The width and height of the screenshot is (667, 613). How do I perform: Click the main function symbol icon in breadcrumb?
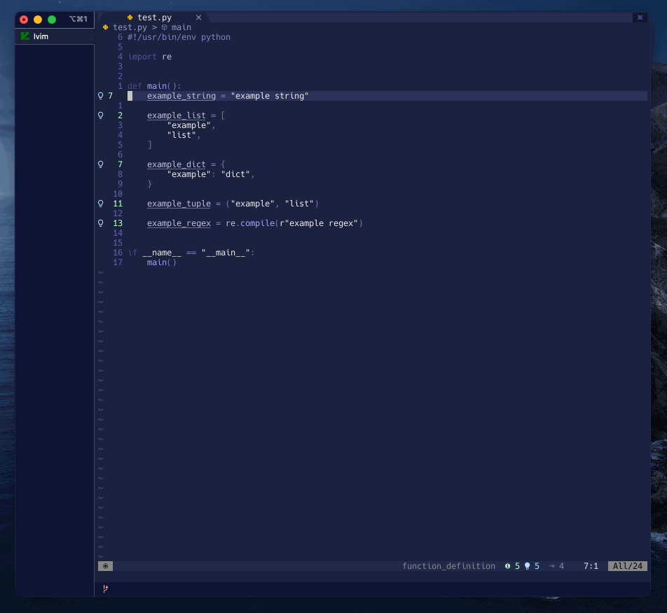pos(164,27)
